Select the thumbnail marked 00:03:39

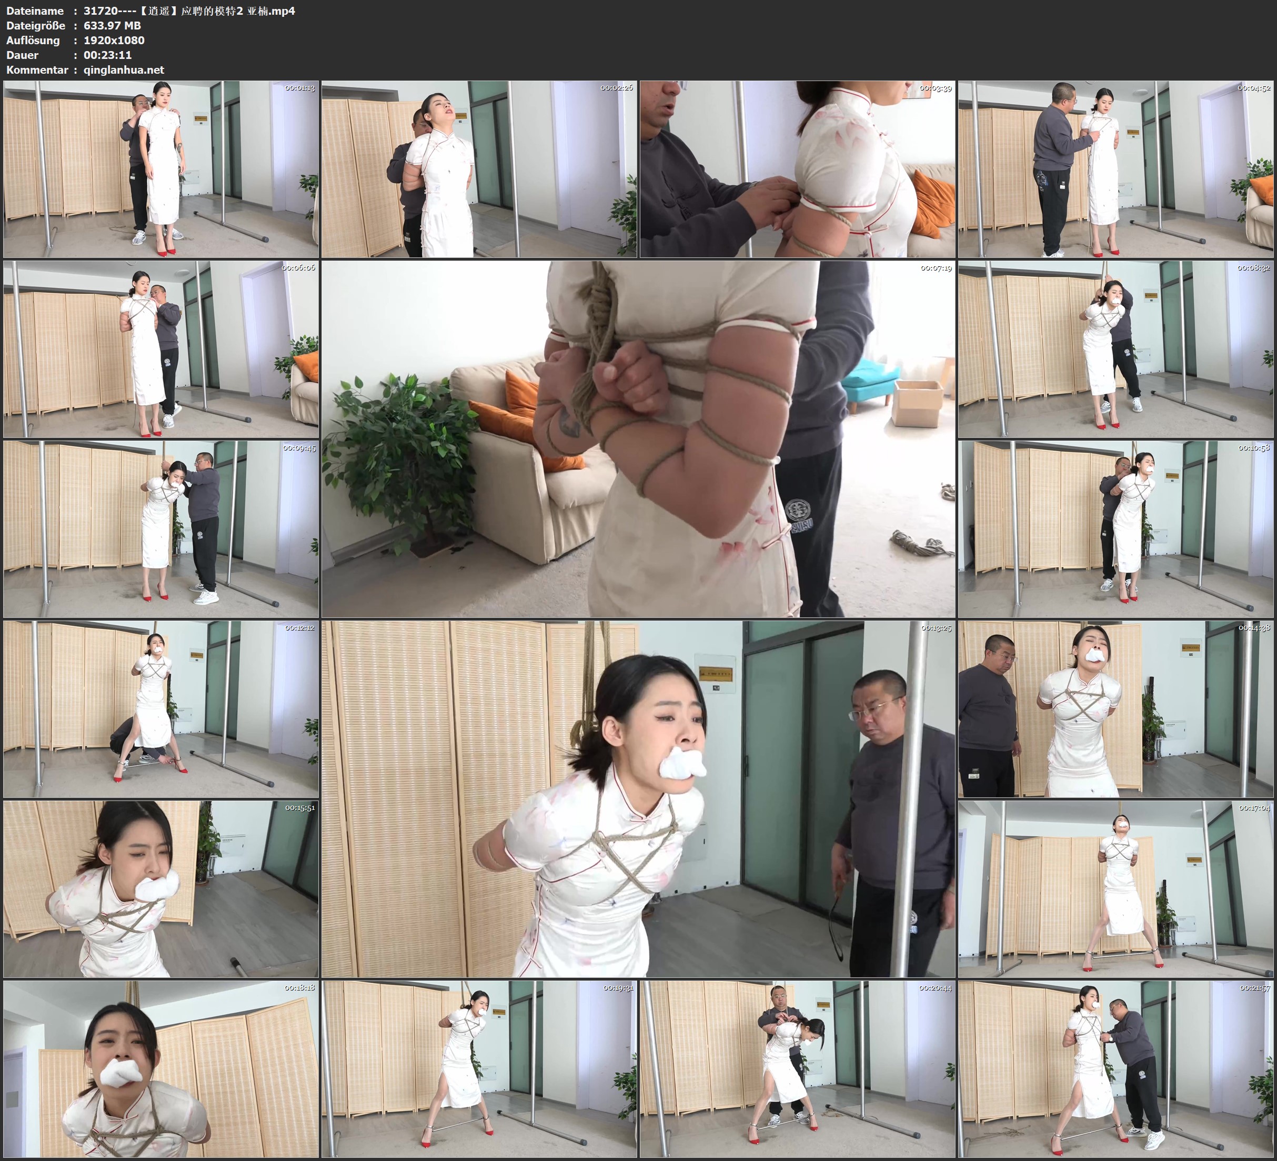coord(797,168)
